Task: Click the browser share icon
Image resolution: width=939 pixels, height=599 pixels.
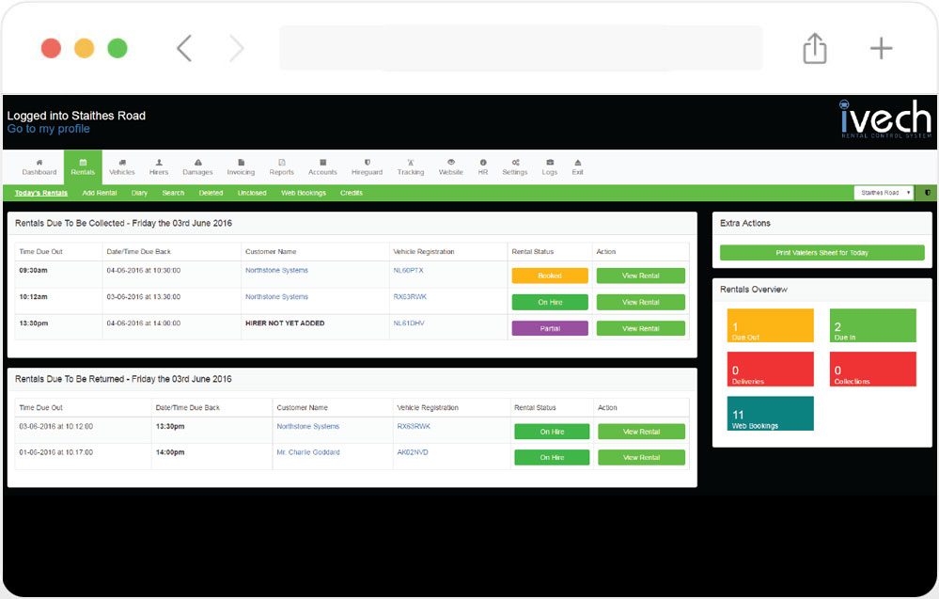Action: [x=814, y=49]
